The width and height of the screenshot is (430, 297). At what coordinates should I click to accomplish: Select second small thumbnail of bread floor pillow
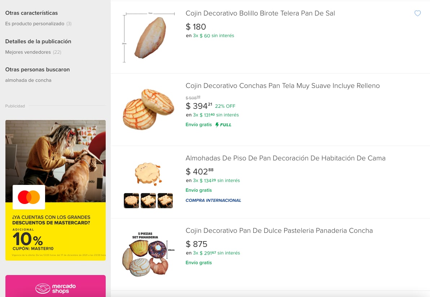pos(148,200)
